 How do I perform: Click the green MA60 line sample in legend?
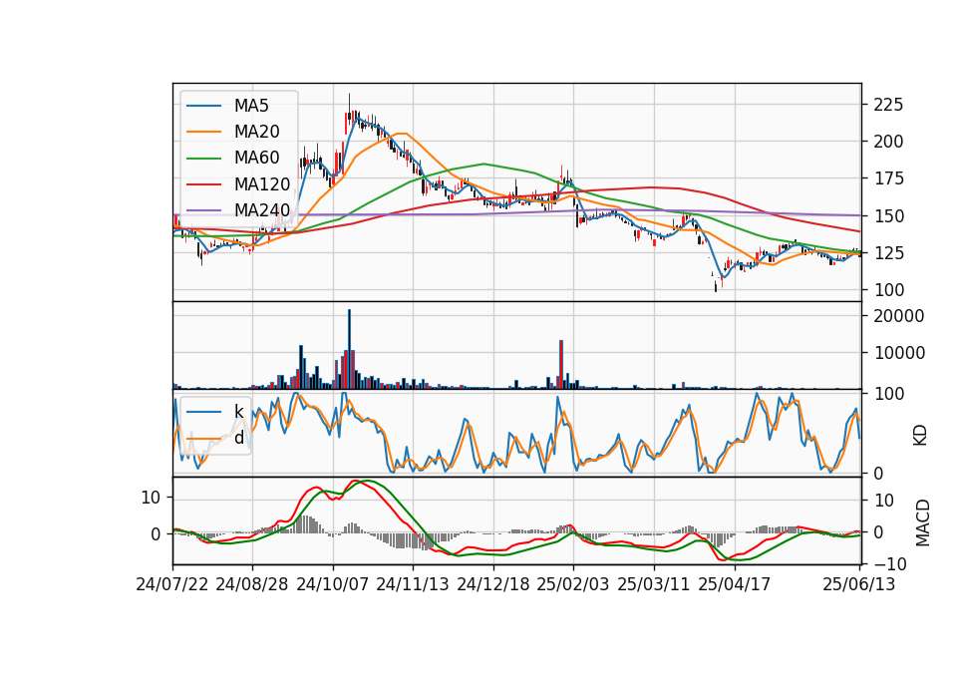[203, 159]
